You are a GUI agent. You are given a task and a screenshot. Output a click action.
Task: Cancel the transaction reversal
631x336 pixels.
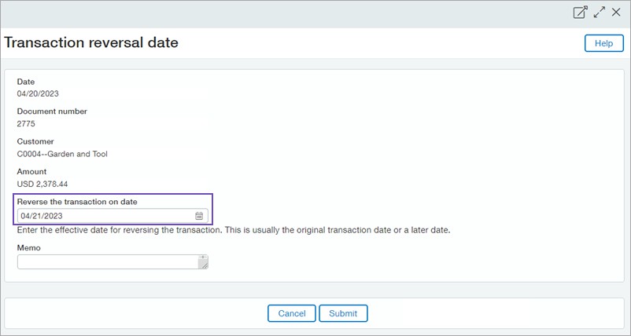(291, 313)
